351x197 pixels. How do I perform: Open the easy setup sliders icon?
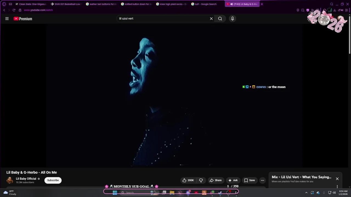347,10
